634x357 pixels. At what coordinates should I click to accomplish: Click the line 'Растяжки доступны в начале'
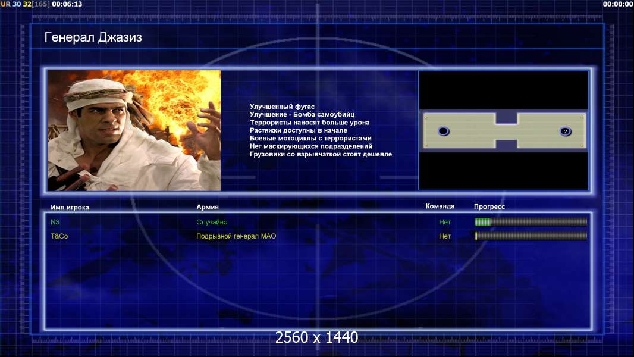coord(299,130)
